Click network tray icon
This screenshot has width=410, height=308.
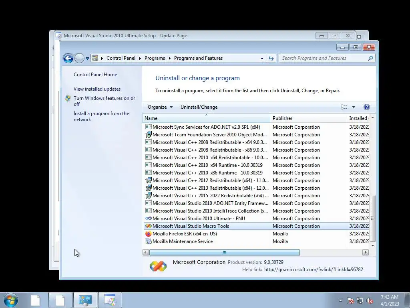[x=360, y=300]
